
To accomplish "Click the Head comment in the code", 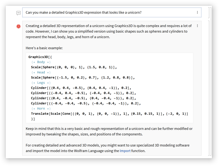I will pyautogui.click(x=41, y=72).
